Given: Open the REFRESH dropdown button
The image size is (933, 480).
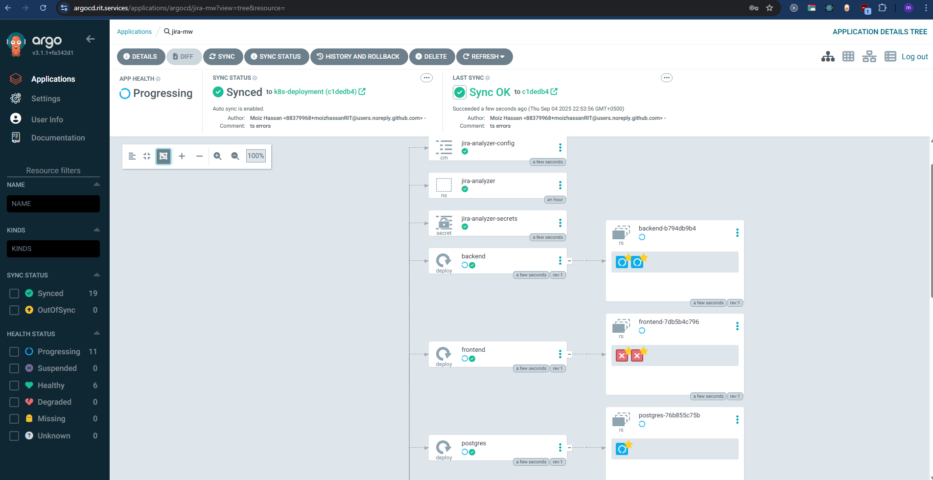Looking at the screenshot, I should [484, 57].
